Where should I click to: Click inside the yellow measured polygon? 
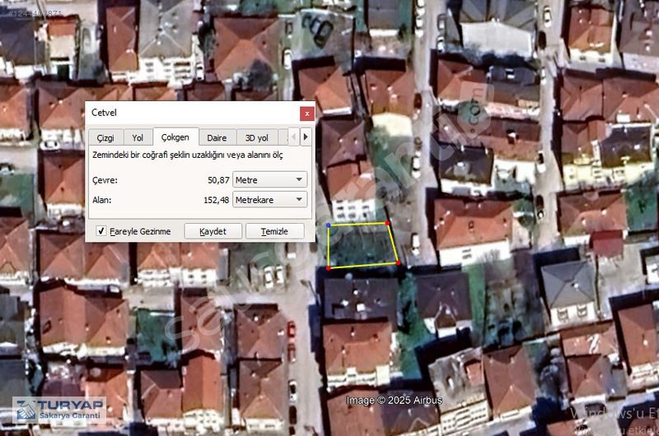coord(361,245)
